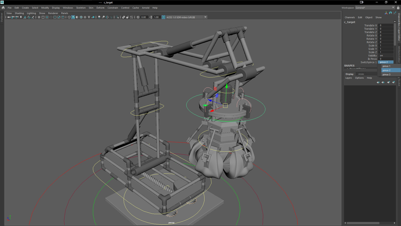
Task: Click the workspace lock icon
Action: pyautogui.click(x=398, y=8)
